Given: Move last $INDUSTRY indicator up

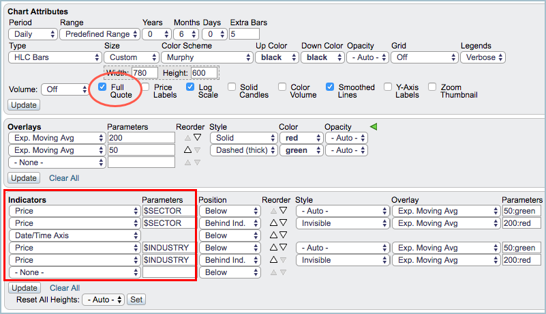Looking at the screenshot, I should [x=273, y=260].
